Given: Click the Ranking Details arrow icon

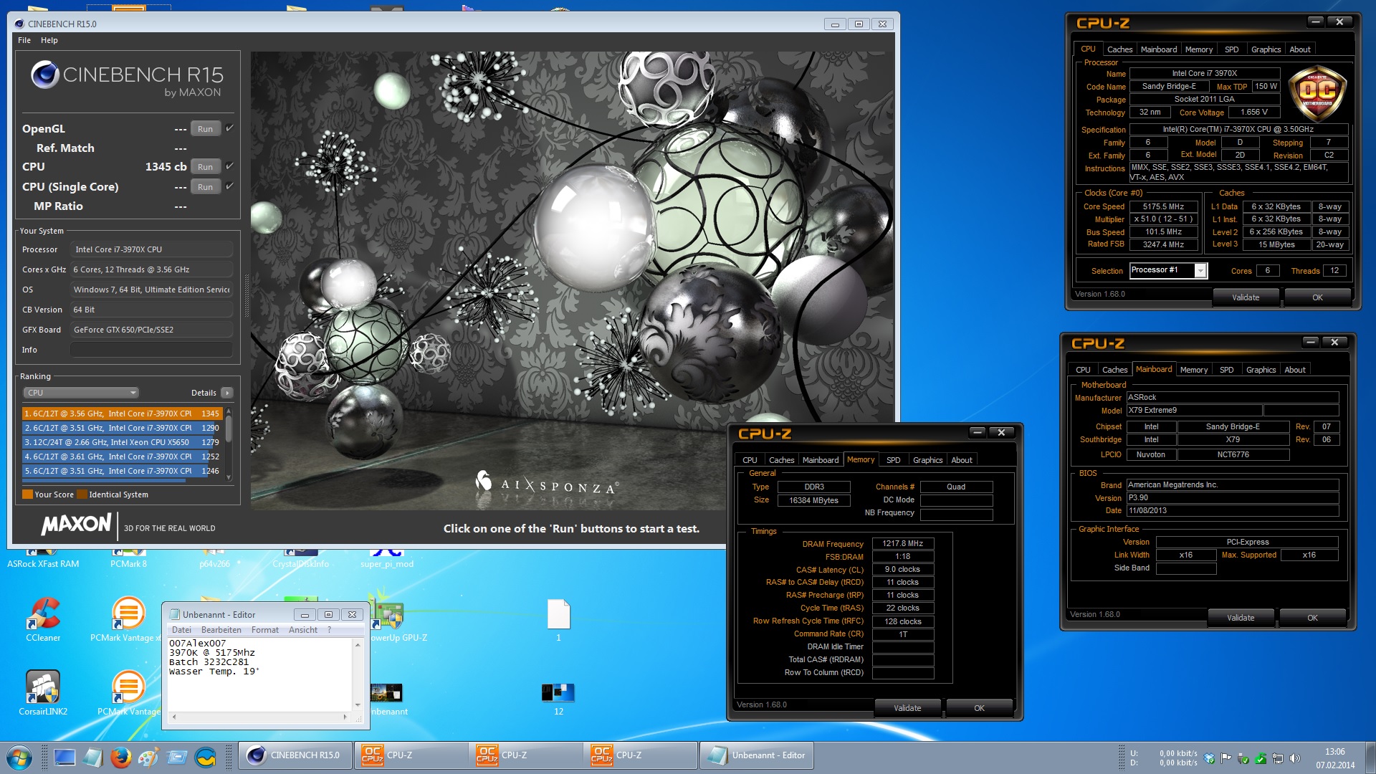Looking at the screenshot, I should click(227, 393).
